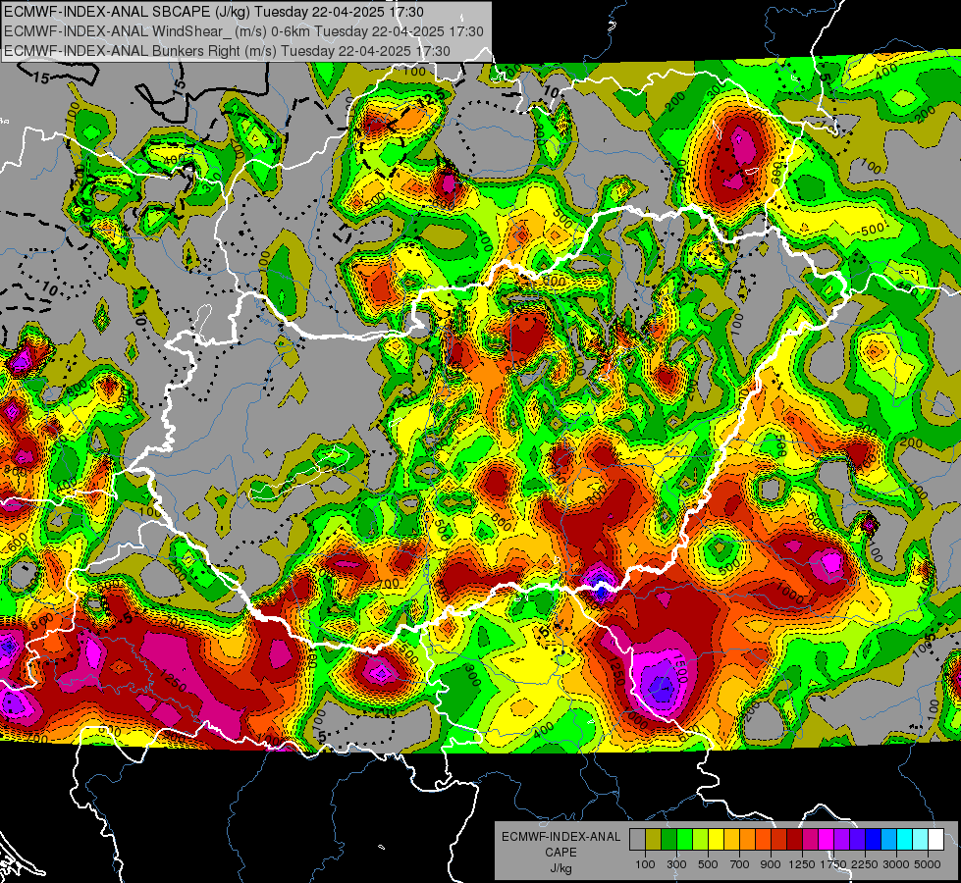Click the CAPE label in legend box
Image resolution: width=961 pixels, height=883 pixels.
pos(561,852)
